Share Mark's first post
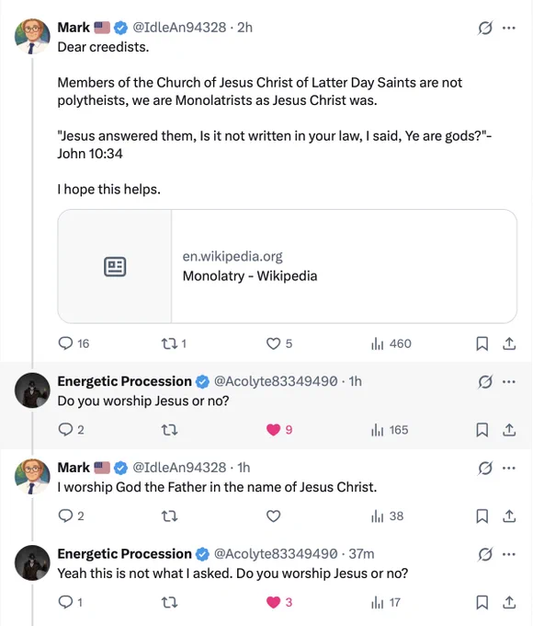 point(509,343)
